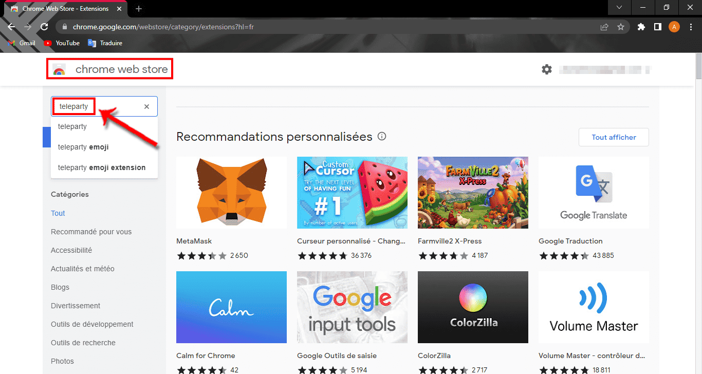
Task: Click the browser forward arrow
Action: coord(28,27)
